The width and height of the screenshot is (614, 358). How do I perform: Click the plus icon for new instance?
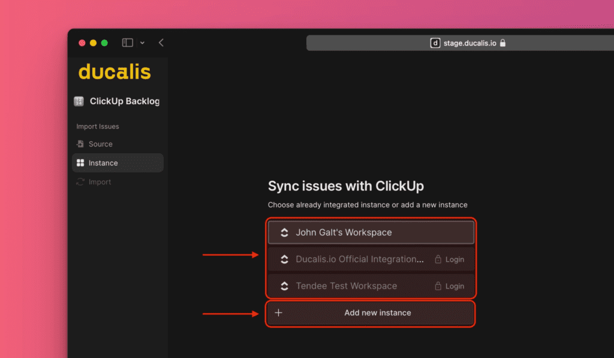tap(278, 313)
